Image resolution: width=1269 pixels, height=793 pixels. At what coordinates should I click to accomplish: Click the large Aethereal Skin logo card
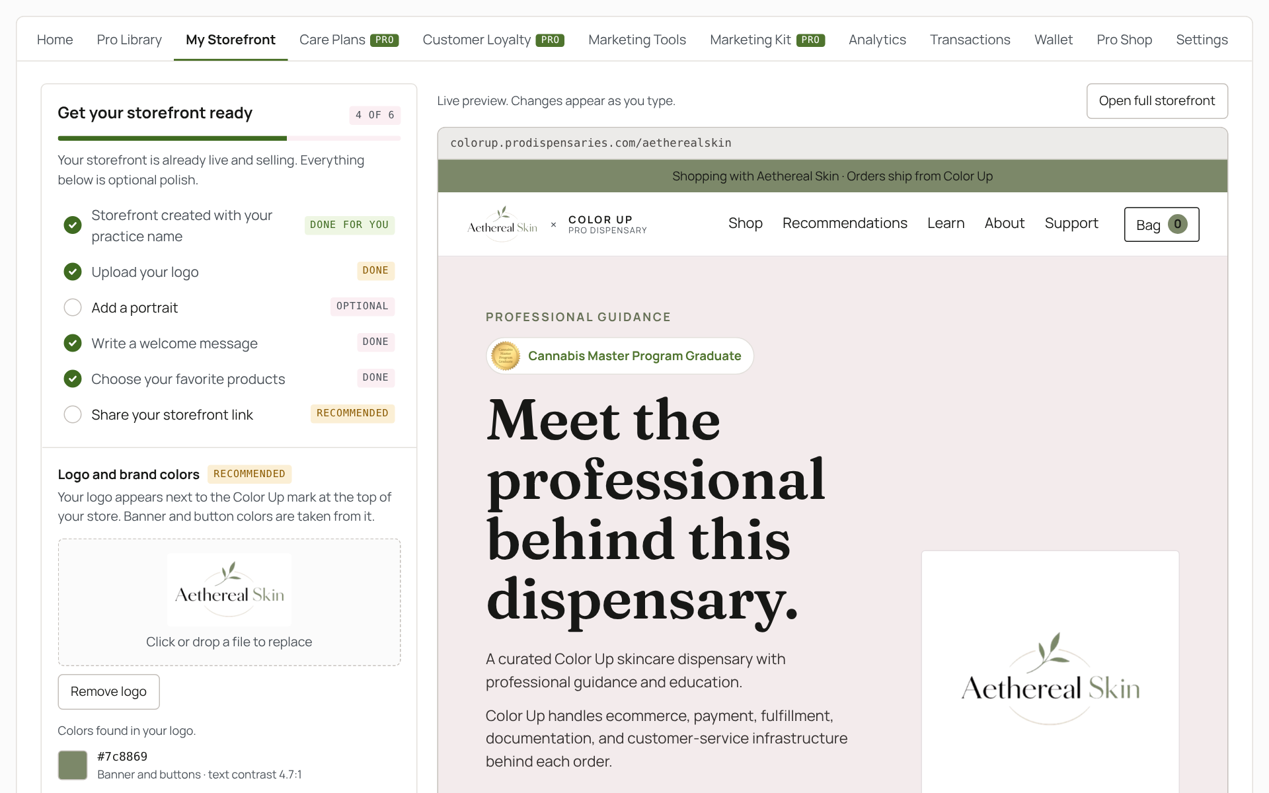pos(1050,671)
